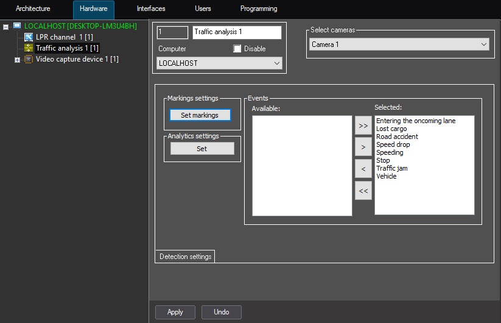
Task: Switch to the Architecture tab
Action: tap(33, 9)
